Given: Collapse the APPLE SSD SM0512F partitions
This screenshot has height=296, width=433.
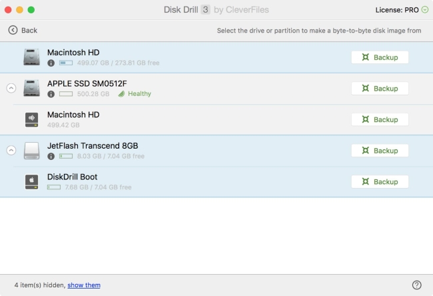Looking at the screenshot, I should tap(11, 88).
